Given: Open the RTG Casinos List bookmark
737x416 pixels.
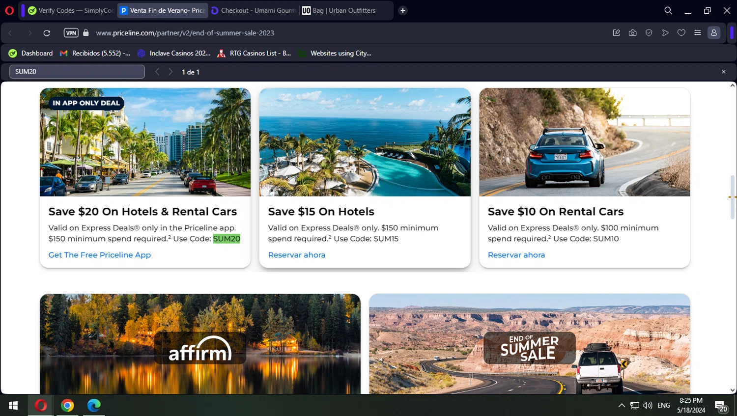Looking at the screenshot, I should click(x=255, y=53).
